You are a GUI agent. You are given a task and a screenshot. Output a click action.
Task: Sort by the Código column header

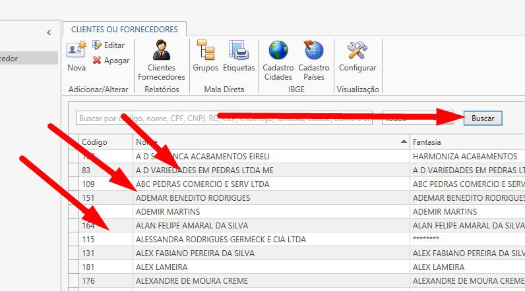click(x=104, y=142)
